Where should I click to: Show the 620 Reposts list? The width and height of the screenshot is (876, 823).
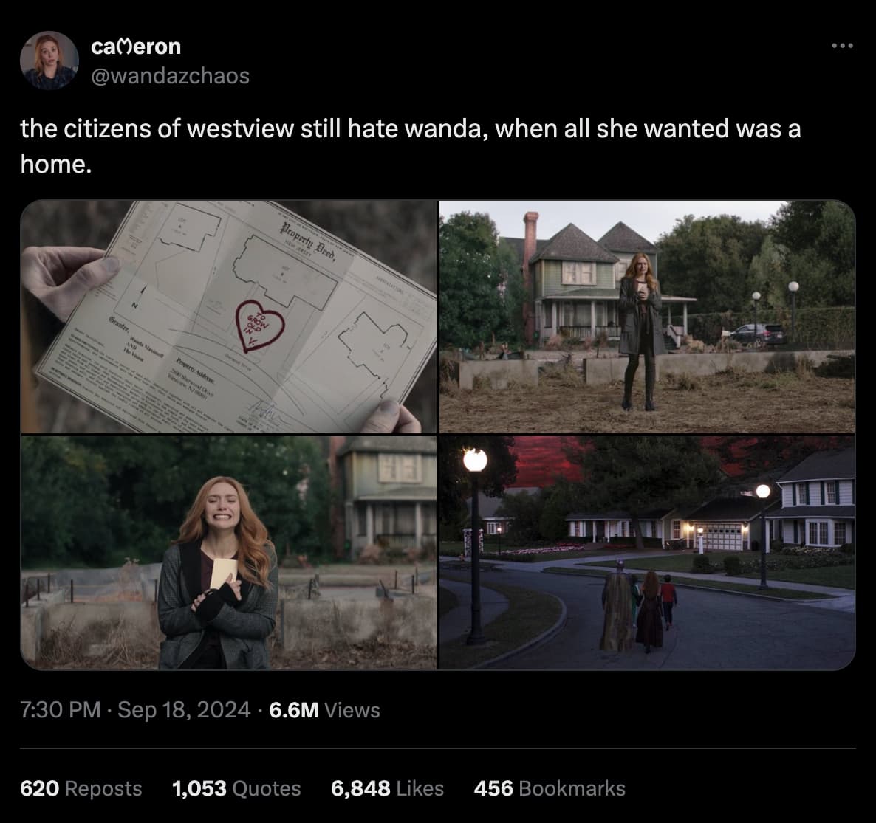click(81, 788)
